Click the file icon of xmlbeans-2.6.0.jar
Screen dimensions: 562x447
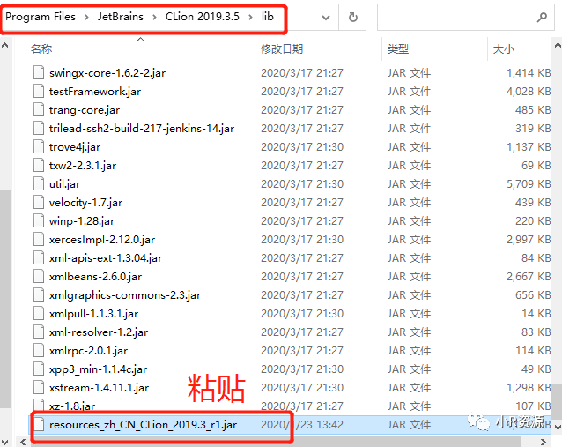coord(39,276)
